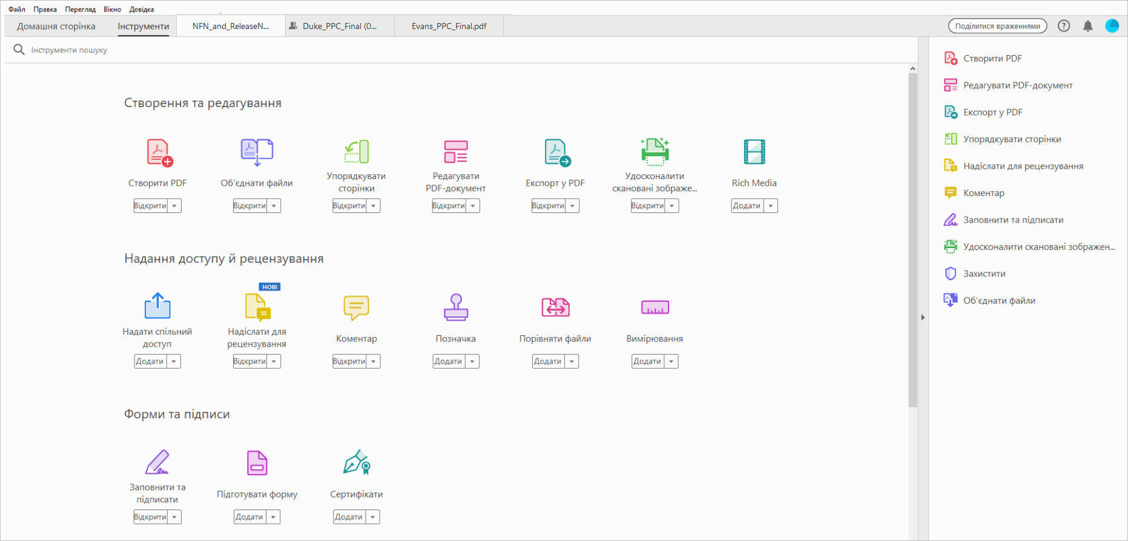Switch to the NFN_and_ReleaseN... document tab
This screenshot has height=541, width=1128.
(231, 26)
